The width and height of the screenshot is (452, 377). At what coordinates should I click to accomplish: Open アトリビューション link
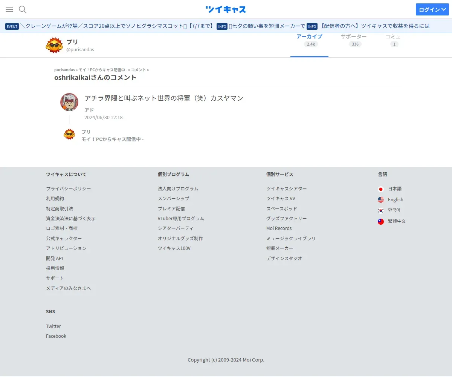click(x=66, y=248)
